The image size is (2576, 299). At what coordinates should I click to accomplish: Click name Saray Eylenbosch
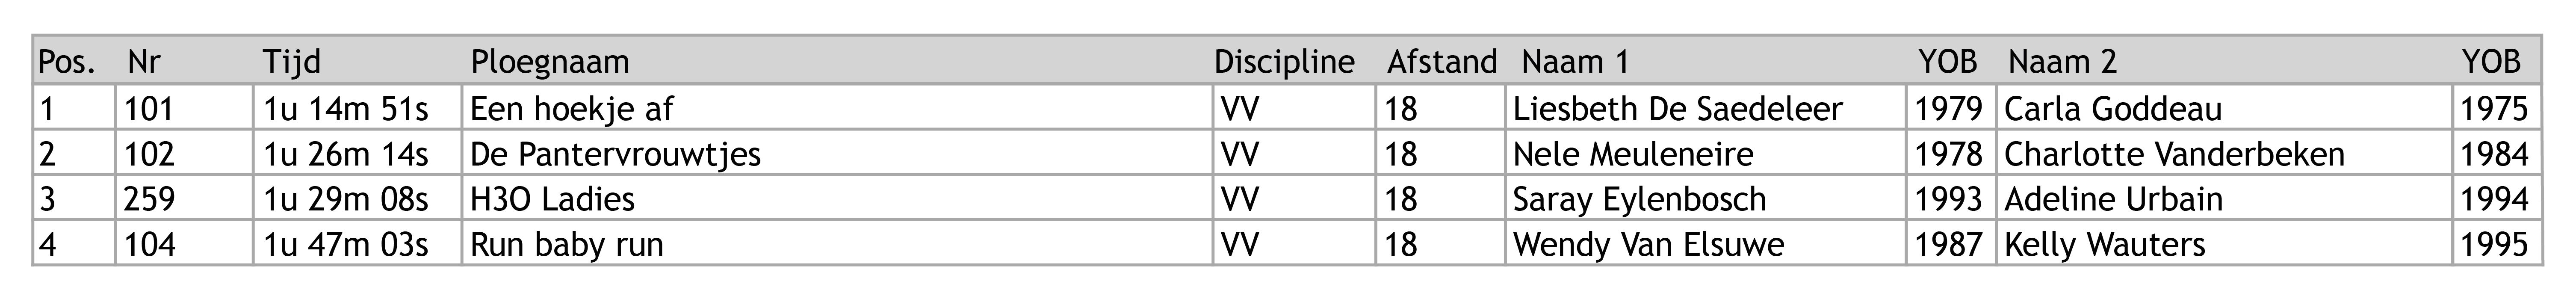[x=1639, y=199]
